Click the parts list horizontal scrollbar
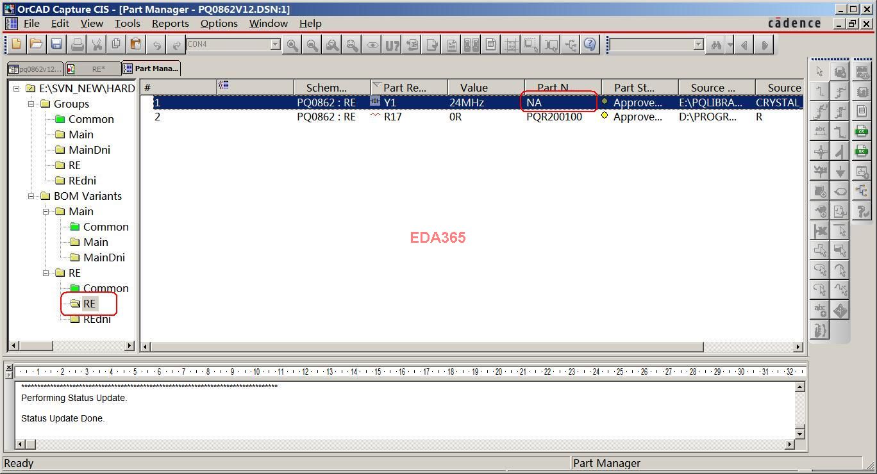877x474 pixels. 471,347
